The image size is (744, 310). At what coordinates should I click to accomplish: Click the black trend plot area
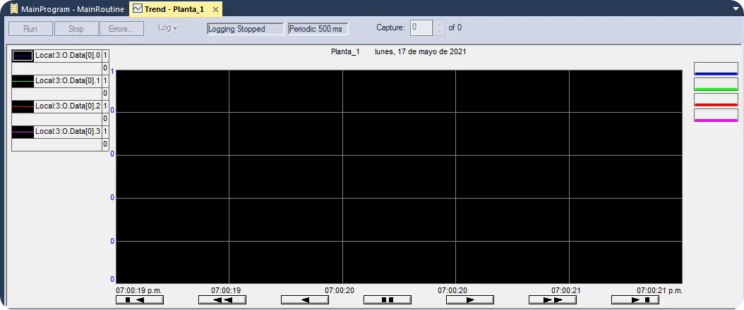coord(399,177)
